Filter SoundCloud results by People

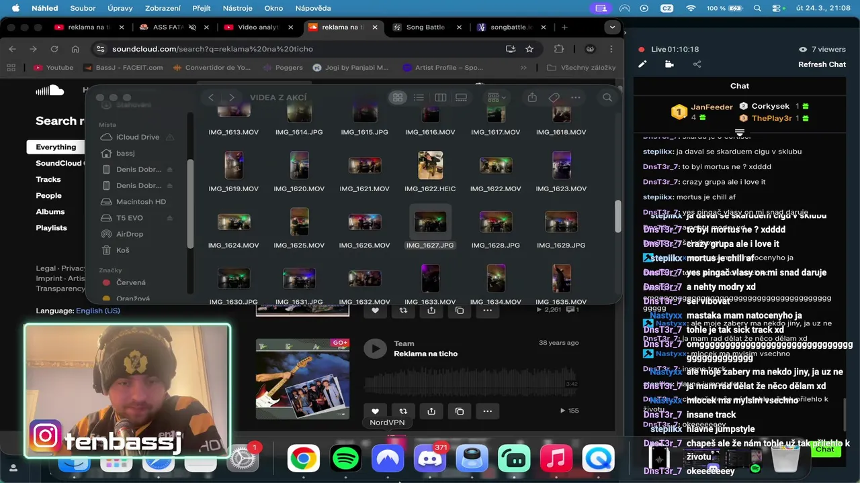point(48,196)
